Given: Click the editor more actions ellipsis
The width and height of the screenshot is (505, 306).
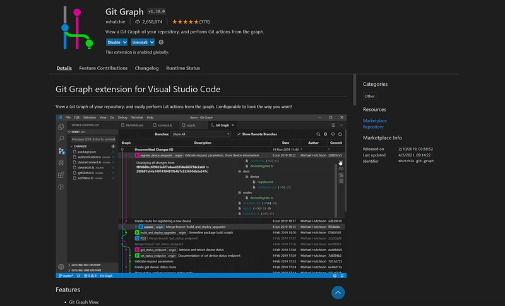Looking at the screenshot, I should pos(341,125).
